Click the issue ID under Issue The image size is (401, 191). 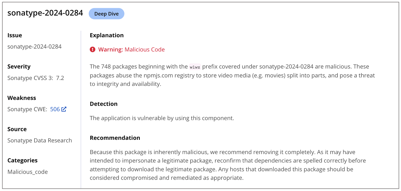click(34, 47)
